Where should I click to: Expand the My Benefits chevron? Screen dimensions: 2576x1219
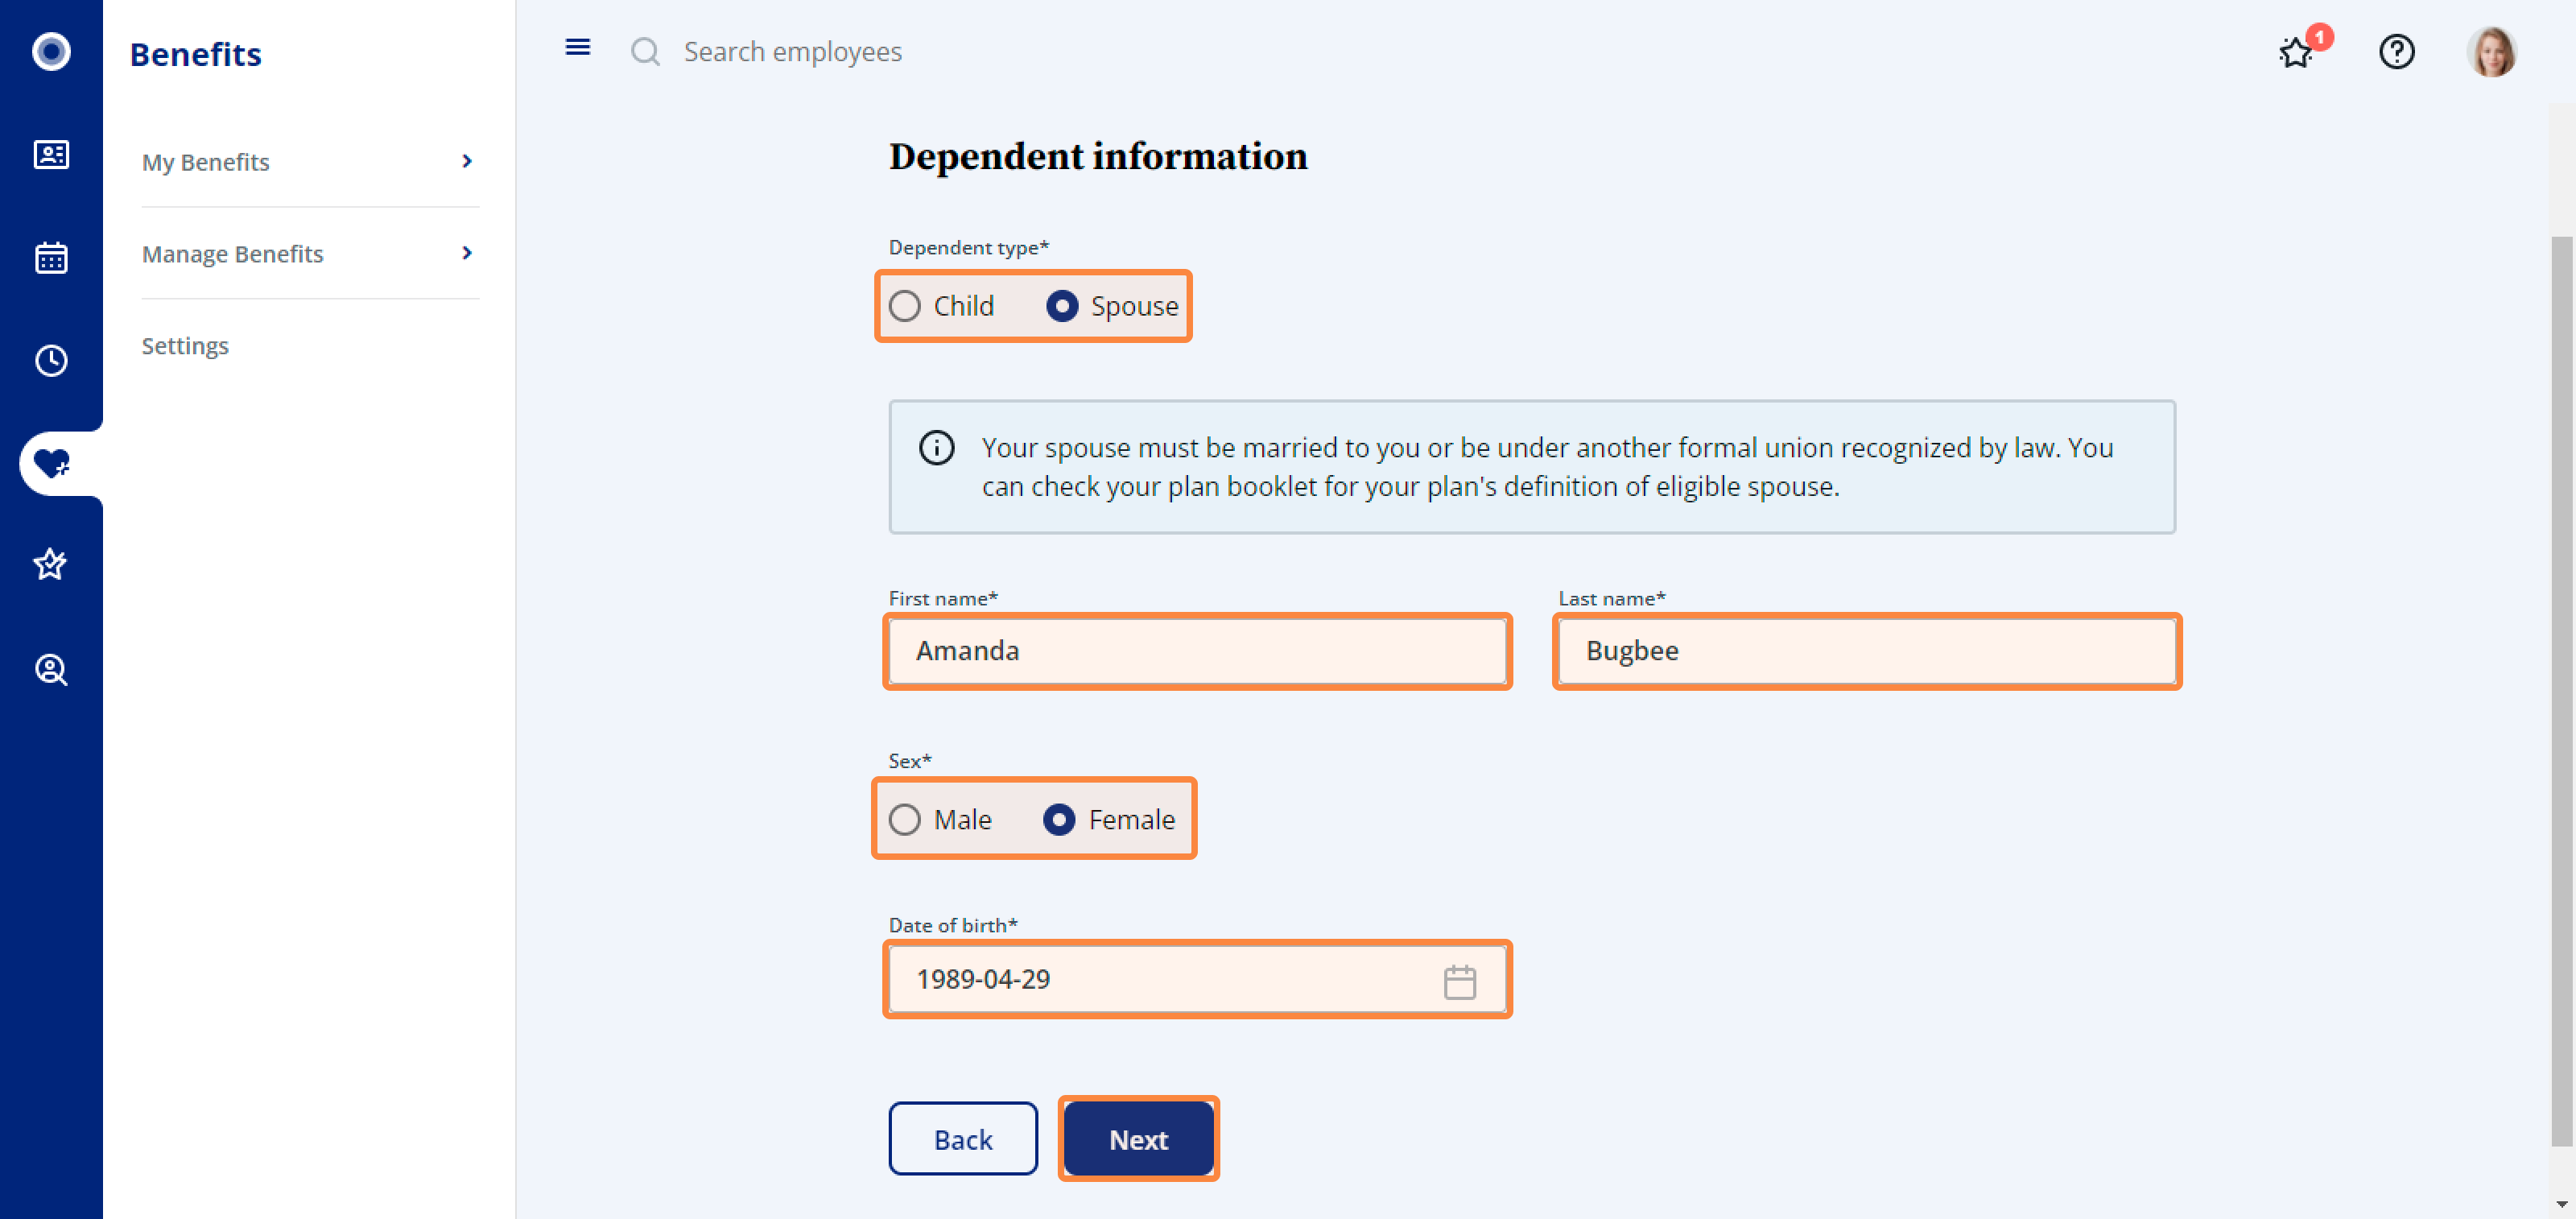[x=467, y=161]
